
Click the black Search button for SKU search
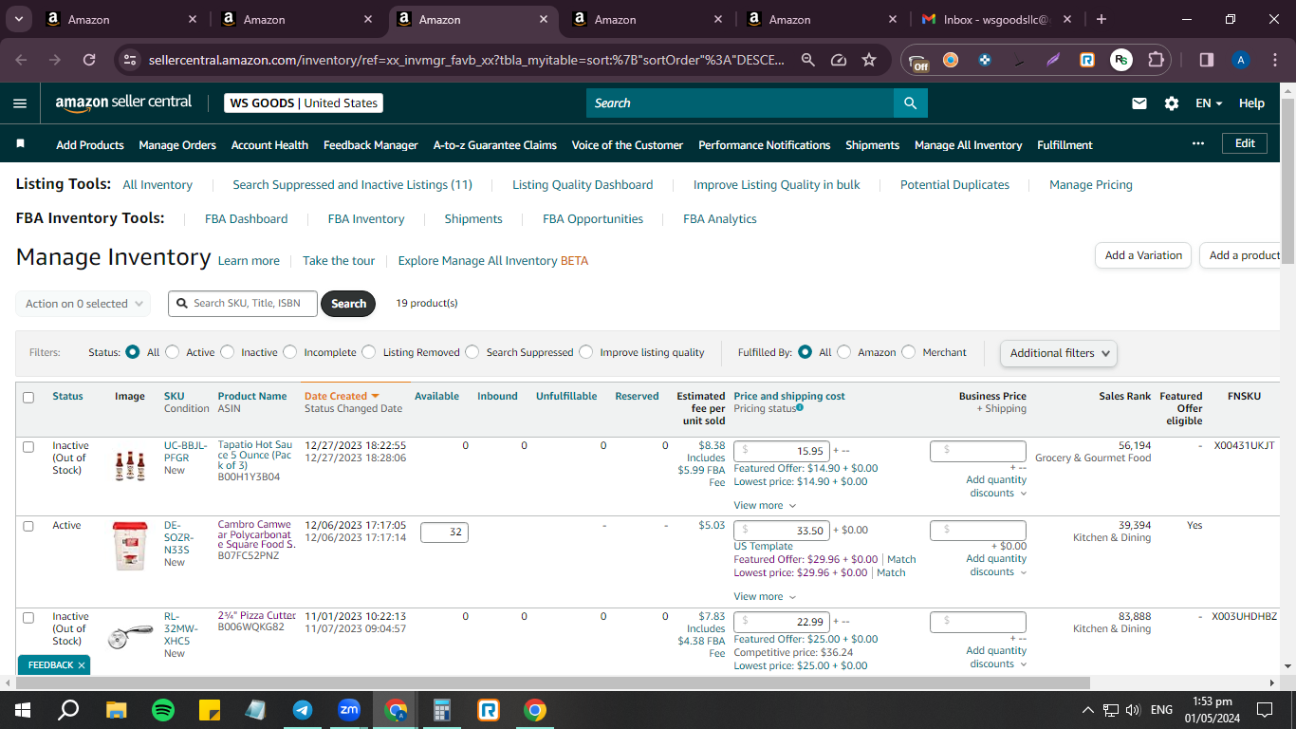348,304
